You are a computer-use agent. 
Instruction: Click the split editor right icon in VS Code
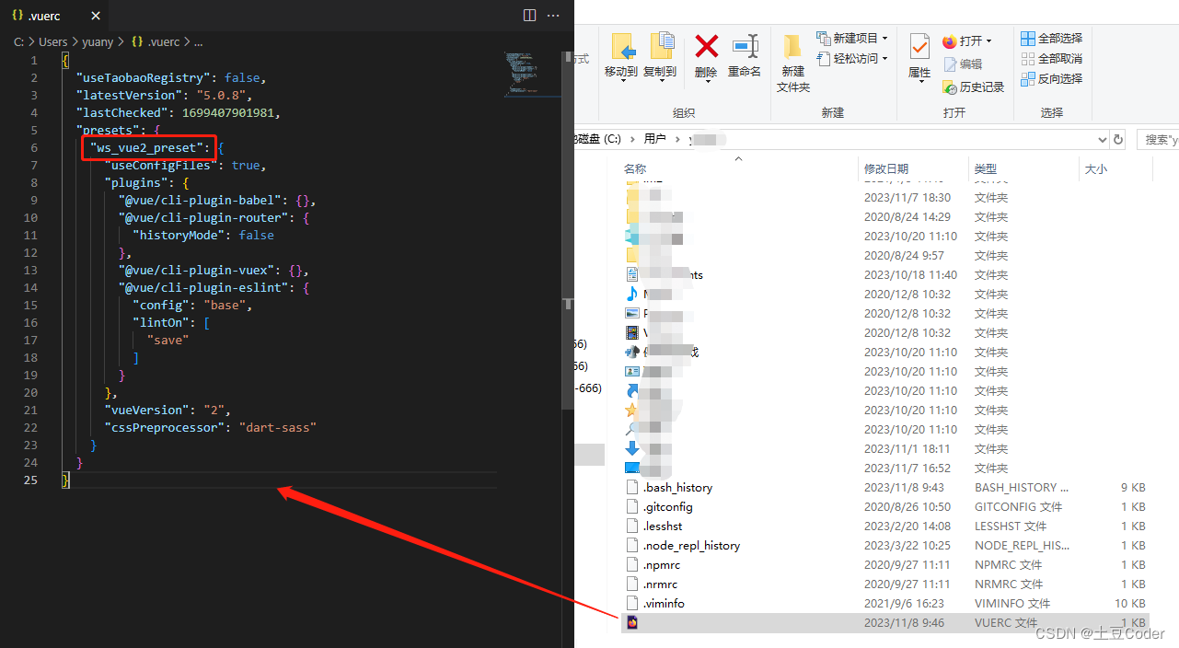pos(529,15)
